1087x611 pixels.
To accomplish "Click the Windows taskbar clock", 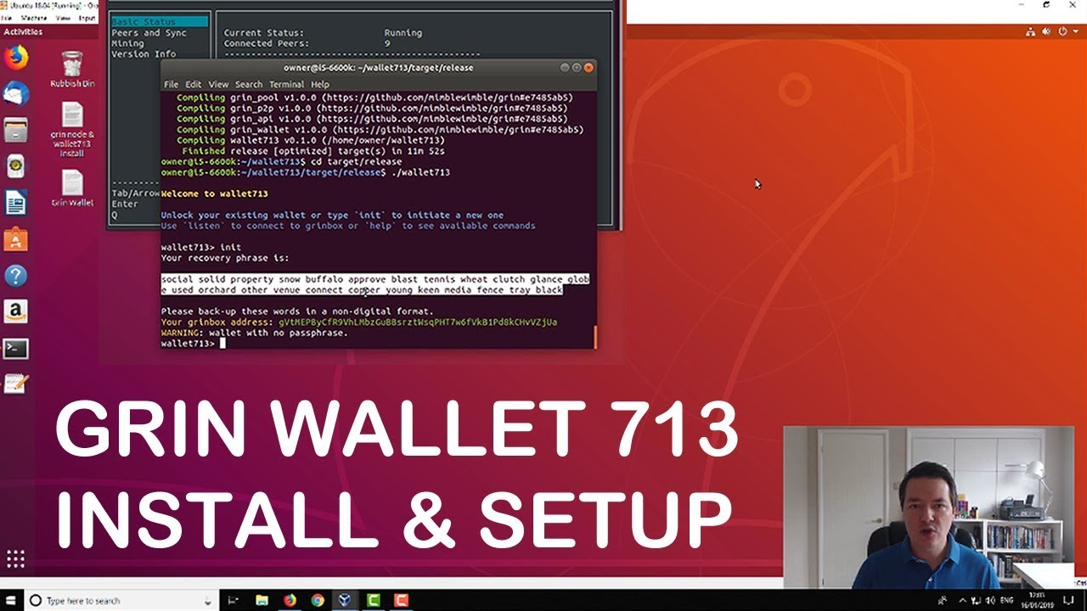I will click(x=1038, y=600).
